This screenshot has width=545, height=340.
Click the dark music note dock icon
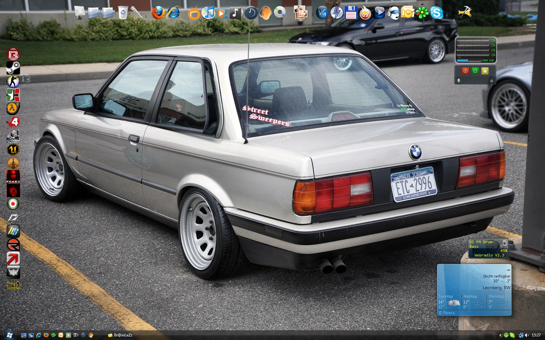coord(236,13)
